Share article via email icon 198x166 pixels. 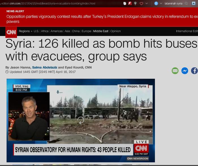175,71
